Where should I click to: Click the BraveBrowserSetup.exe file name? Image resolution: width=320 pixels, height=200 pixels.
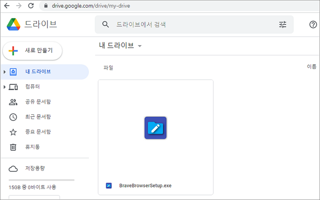coord(145,186)
